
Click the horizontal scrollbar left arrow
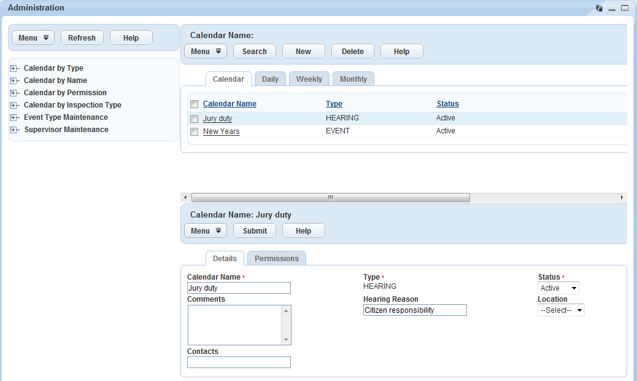(185, 197)
